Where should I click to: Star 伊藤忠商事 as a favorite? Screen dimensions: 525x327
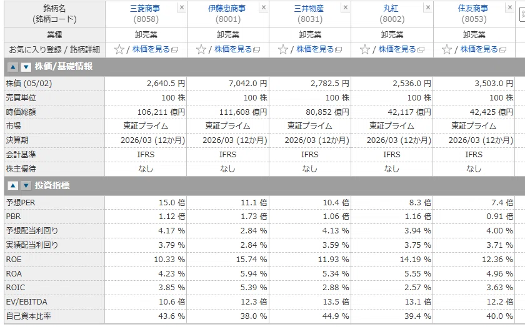(x=201, y=49)
